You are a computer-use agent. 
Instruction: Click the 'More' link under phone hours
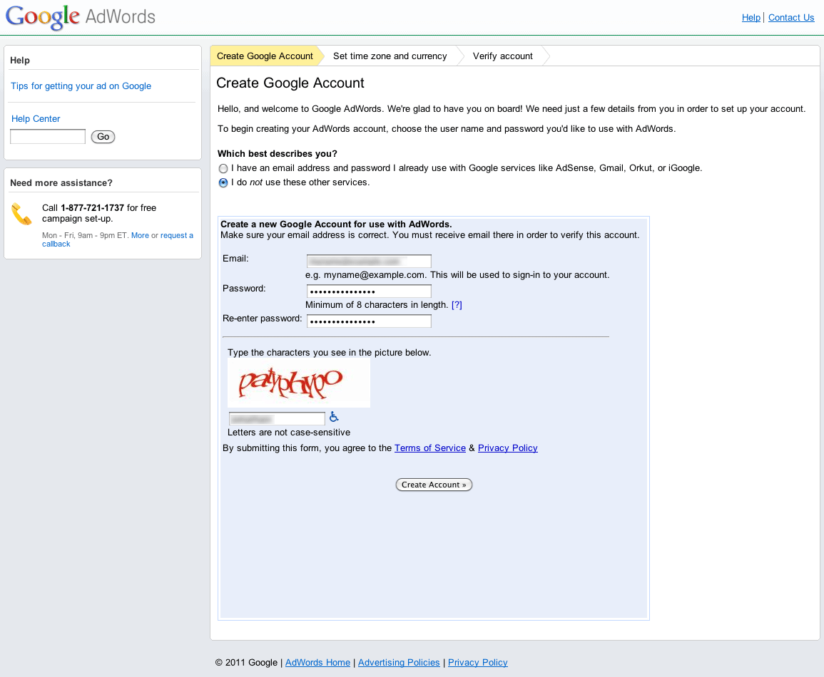[141, 236]
